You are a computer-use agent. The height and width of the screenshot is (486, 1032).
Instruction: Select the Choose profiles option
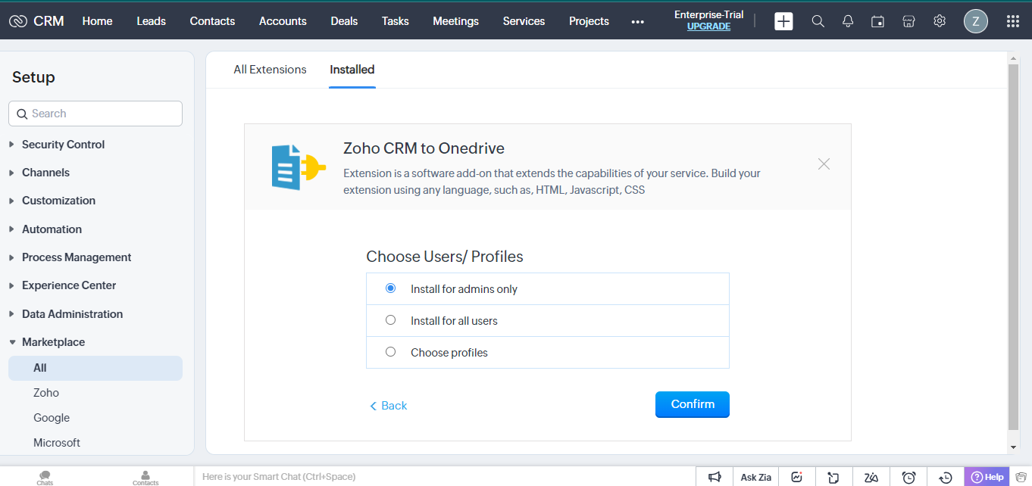point(390,352)
